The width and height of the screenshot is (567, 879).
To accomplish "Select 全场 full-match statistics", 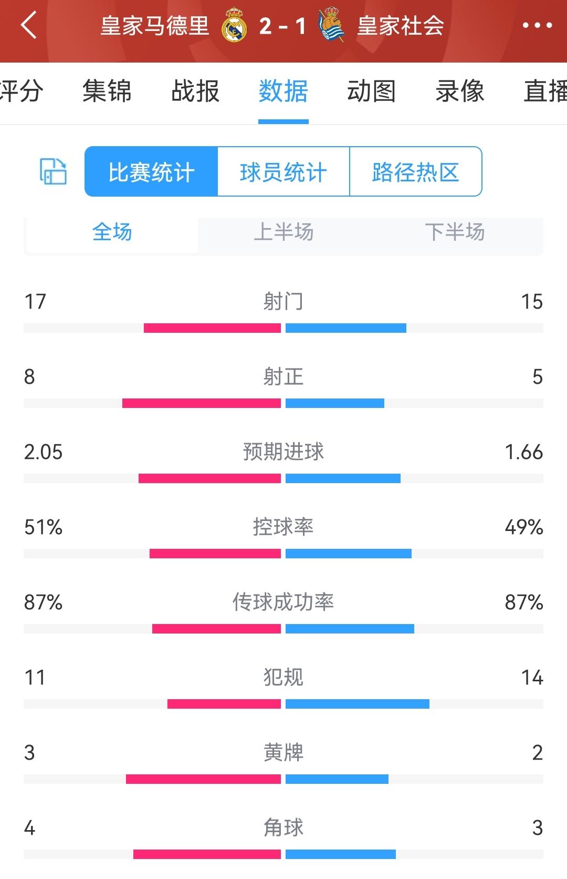I will [112, 232].
